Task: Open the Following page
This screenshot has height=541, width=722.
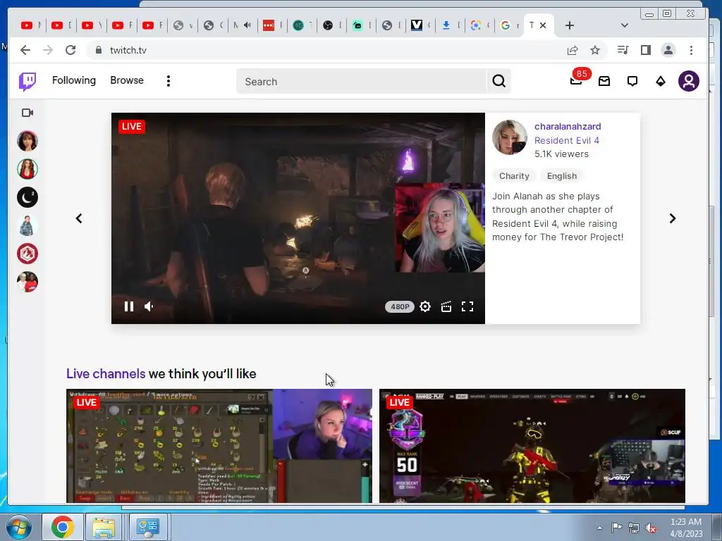Action: point(73,80)
